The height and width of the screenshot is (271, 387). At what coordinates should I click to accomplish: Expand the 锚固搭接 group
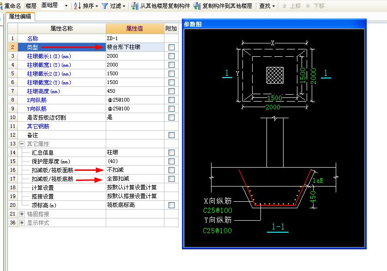(x=22, y=214)
